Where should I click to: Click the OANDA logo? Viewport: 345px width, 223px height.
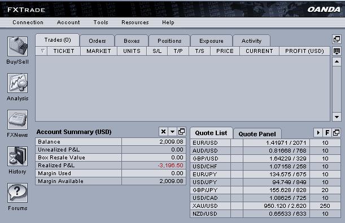(x=324, y=10)
